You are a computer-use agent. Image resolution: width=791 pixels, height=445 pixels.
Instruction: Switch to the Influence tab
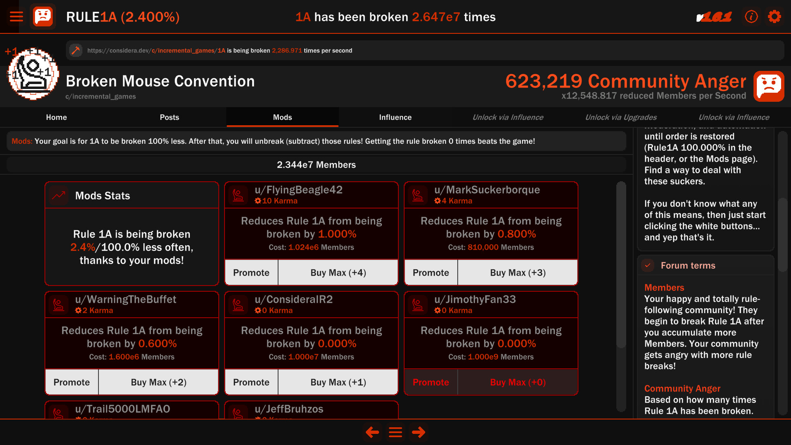click(395, 117)
